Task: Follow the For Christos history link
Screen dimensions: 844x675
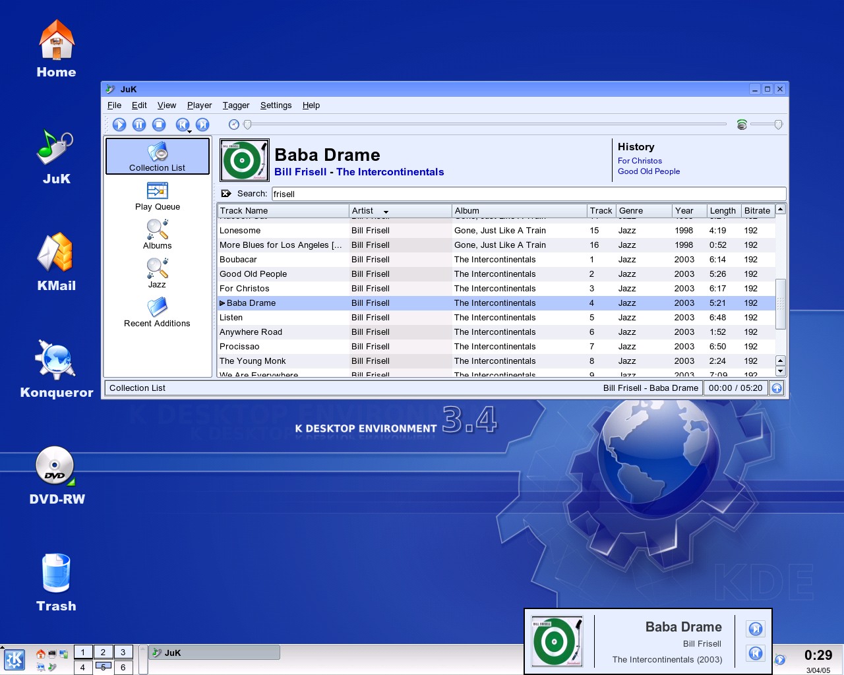Action: (640, 161)
